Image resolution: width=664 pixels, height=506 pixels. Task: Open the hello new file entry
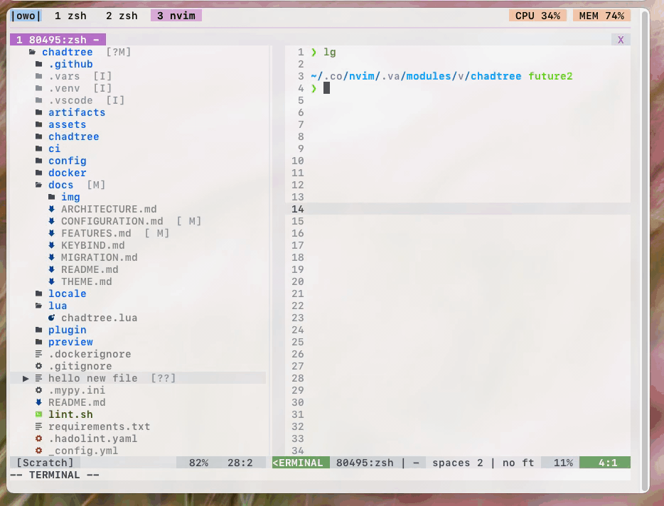pyautogui.click(x=92, y=378)
